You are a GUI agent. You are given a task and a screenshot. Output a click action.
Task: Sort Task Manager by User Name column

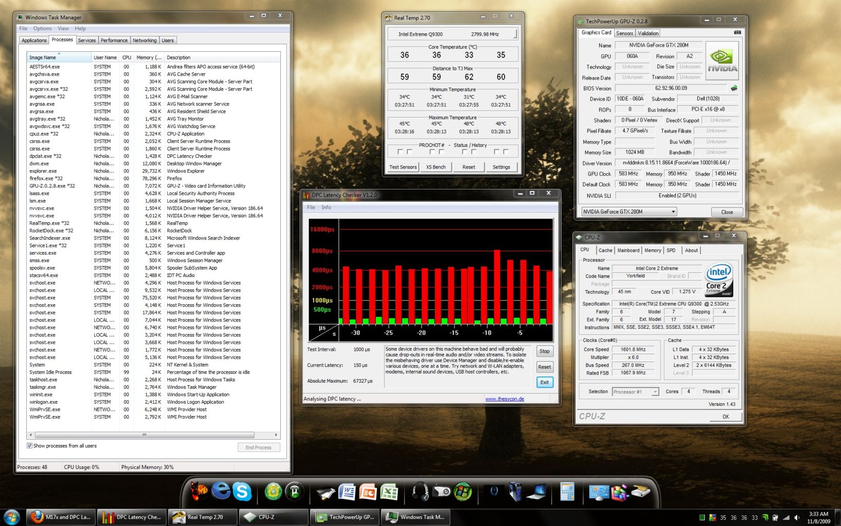(105, 57)
